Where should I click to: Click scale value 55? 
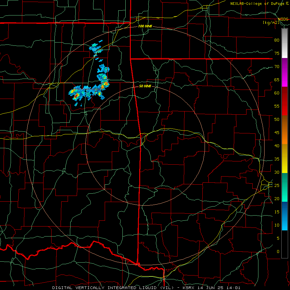tap(277, 106)
